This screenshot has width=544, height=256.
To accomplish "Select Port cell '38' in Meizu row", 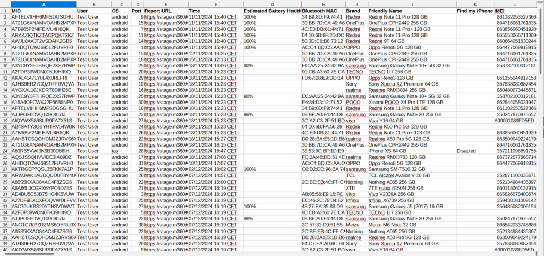I will click(x=138, y=225).
